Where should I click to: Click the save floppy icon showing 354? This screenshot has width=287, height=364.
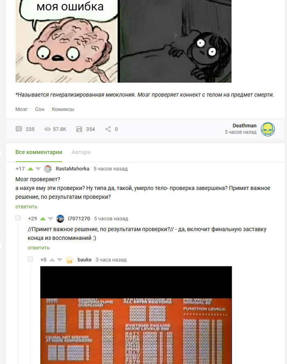coord(79,129)
